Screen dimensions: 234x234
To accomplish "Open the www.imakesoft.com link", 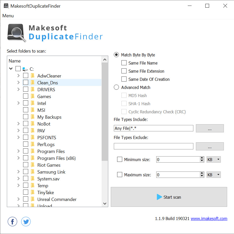I will tap(209, 219).
